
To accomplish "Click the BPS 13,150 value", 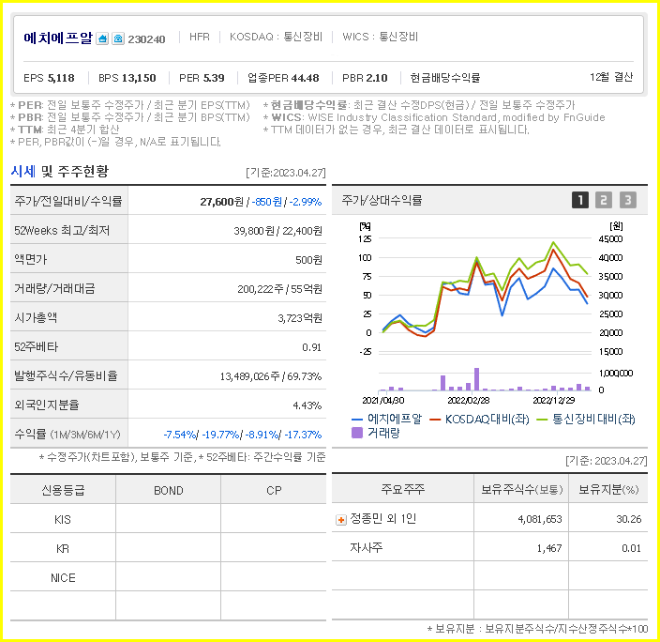I will pos(139,78).
